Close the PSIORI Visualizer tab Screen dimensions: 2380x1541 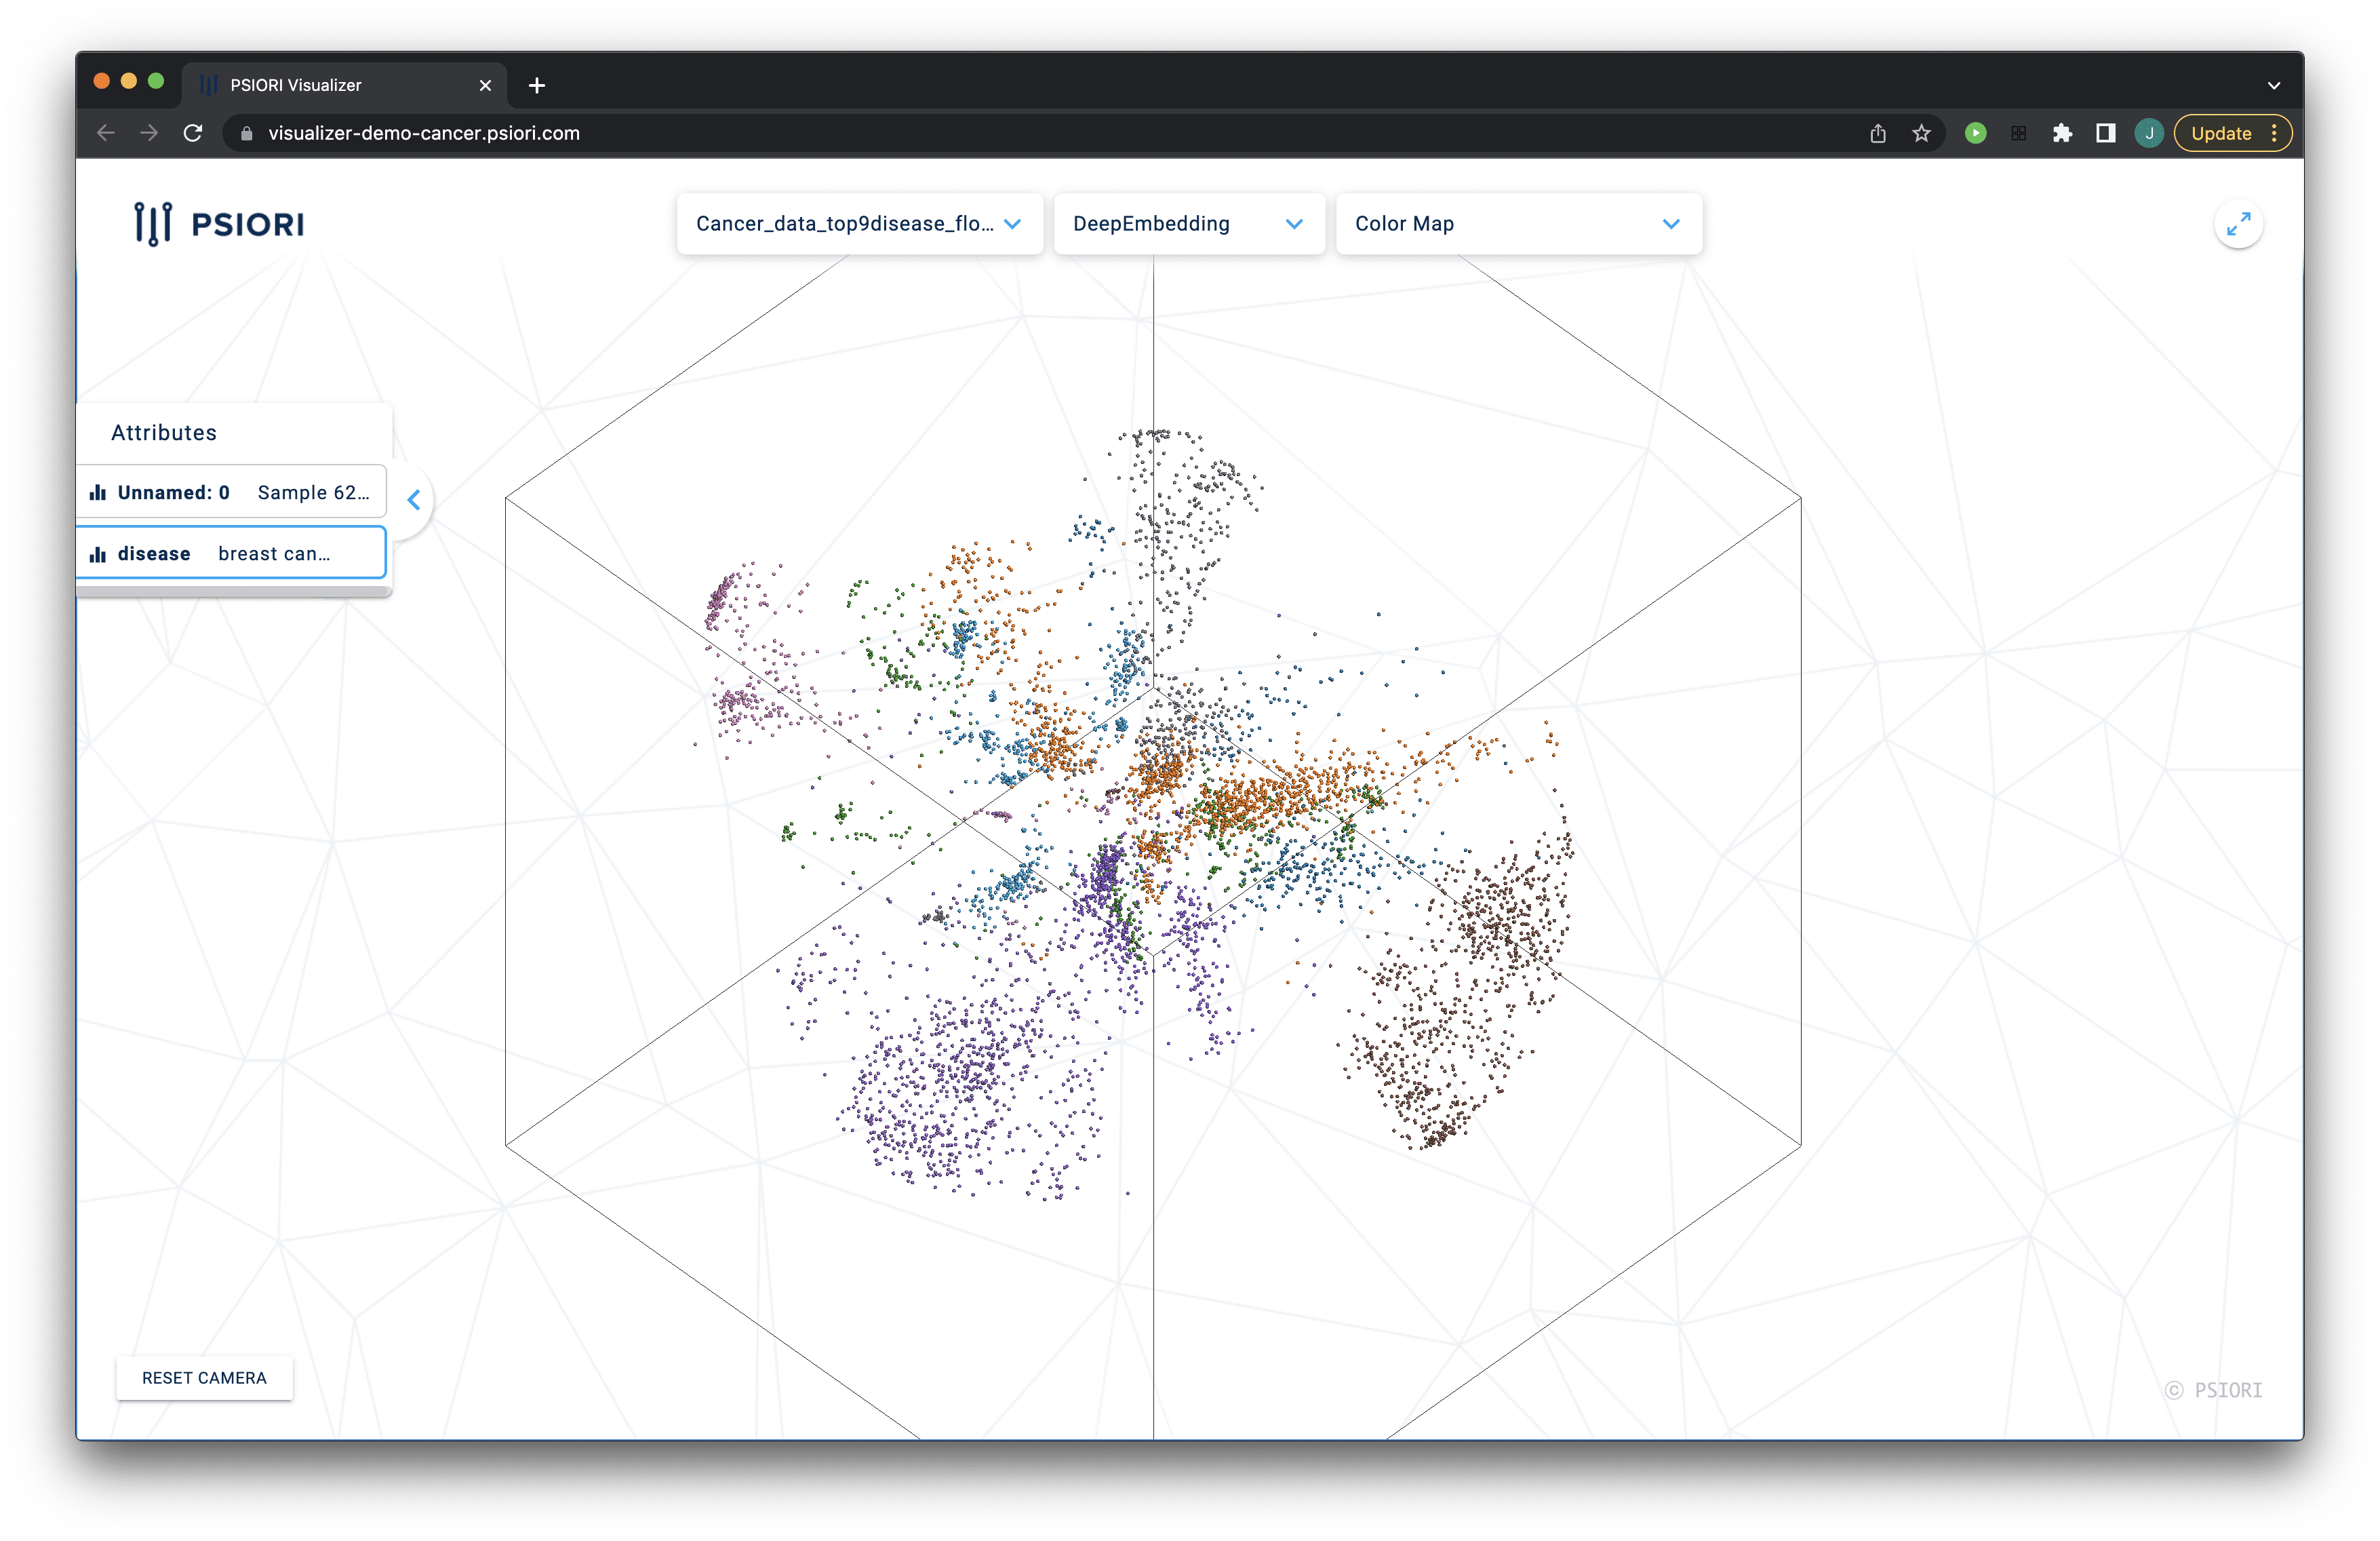[x=485, y=85]
